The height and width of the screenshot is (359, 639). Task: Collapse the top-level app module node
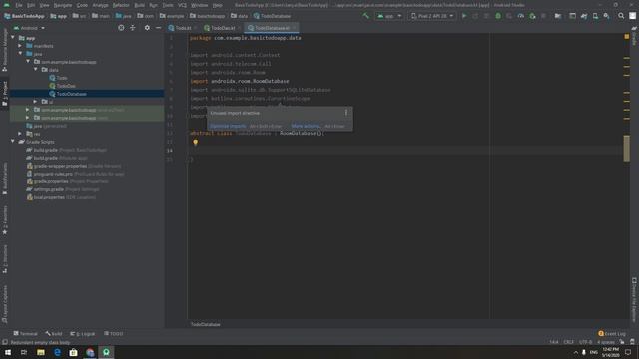point(13,38)
